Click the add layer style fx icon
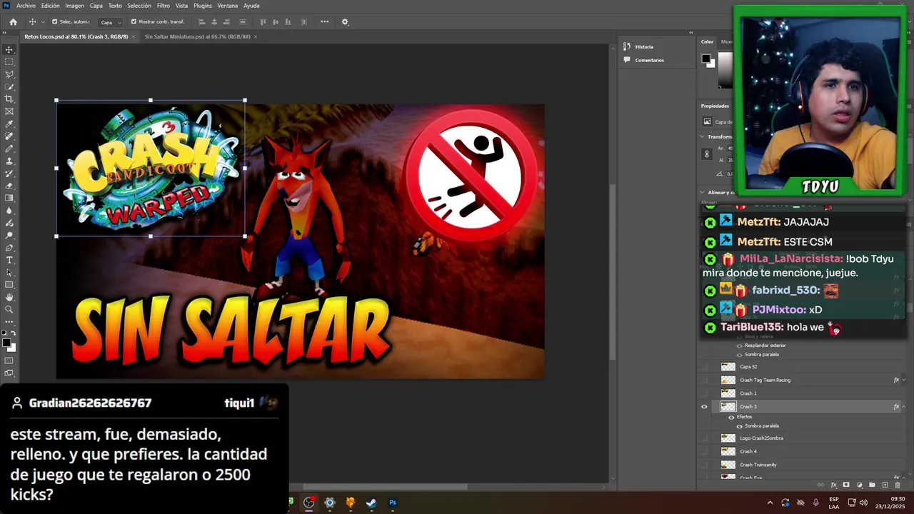The image size is (914, 514). (833, 485)
